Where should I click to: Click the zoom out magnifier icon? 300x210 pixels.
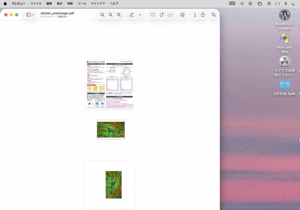point(102,15)
